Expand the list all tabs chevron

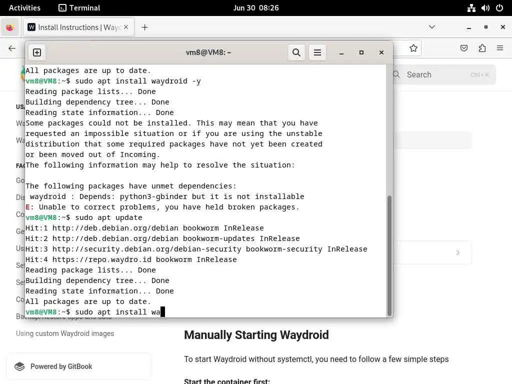431,27
